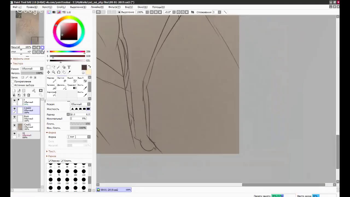Toggle visibility of layer Слой2
This screenshot has width=350, height=197.
point(14,109)
